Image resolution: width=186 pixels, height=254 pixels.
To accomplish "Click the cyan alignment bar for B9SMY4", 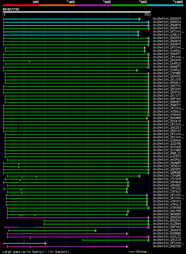I will [x=72, y=19].
